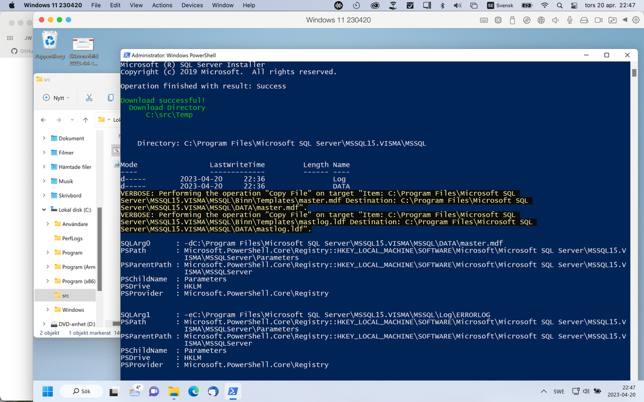Screen dimensions: 644x402
Task: Open the Apple menu
Action: [12, 5]
